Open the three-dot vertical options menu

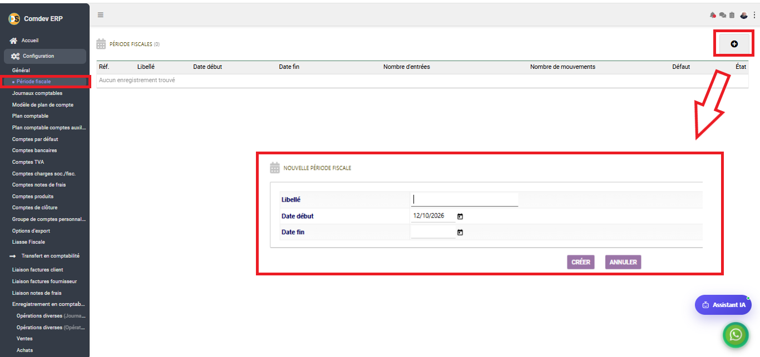tap(754, 15)
